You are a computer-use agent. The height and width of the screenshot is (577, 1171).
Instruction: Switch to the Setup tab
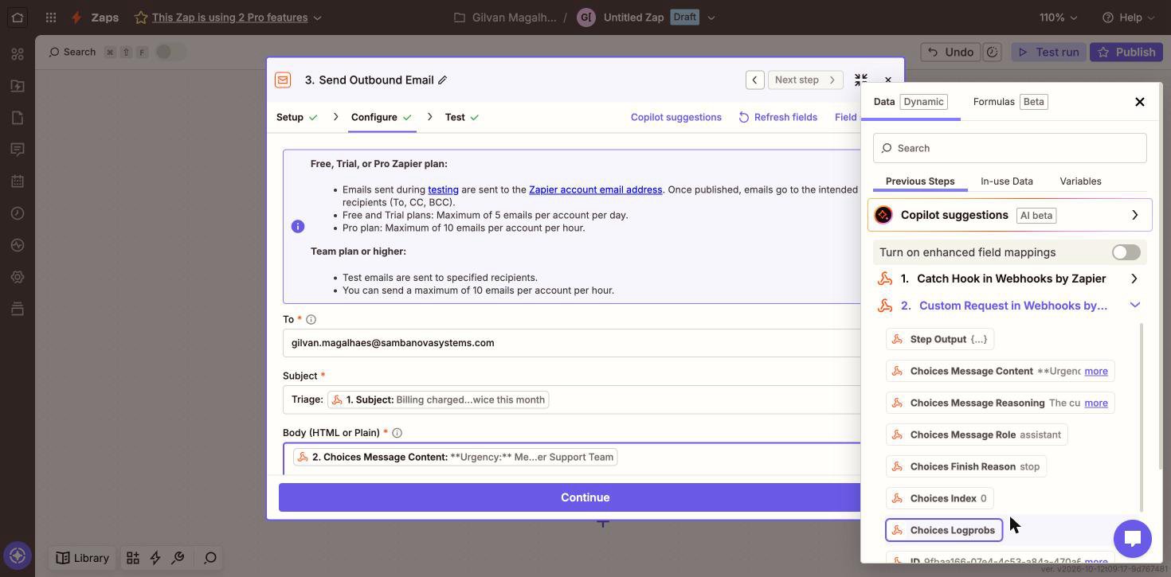pyautogui.click(x=297, y=117)
